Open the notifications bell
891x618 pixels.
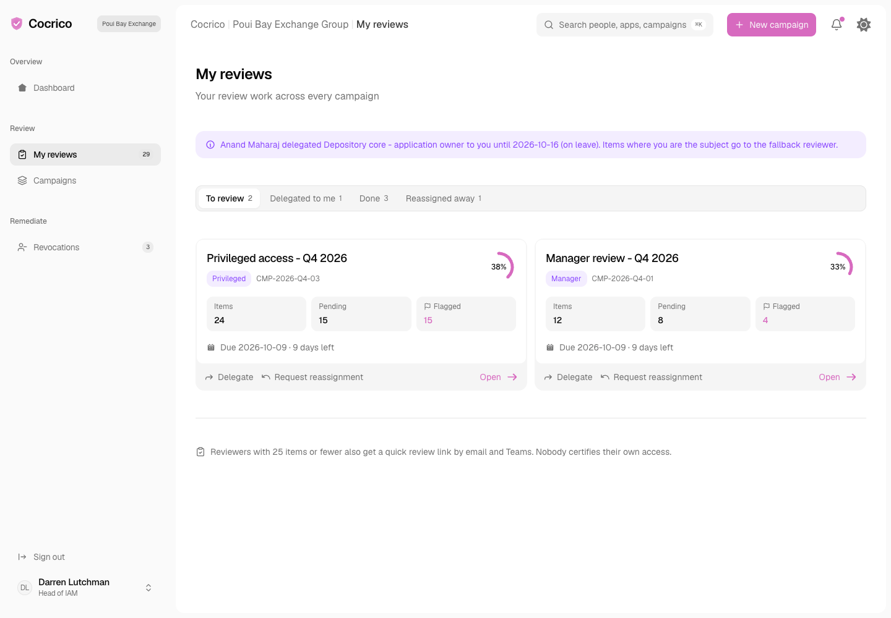(x=837, y=25)
